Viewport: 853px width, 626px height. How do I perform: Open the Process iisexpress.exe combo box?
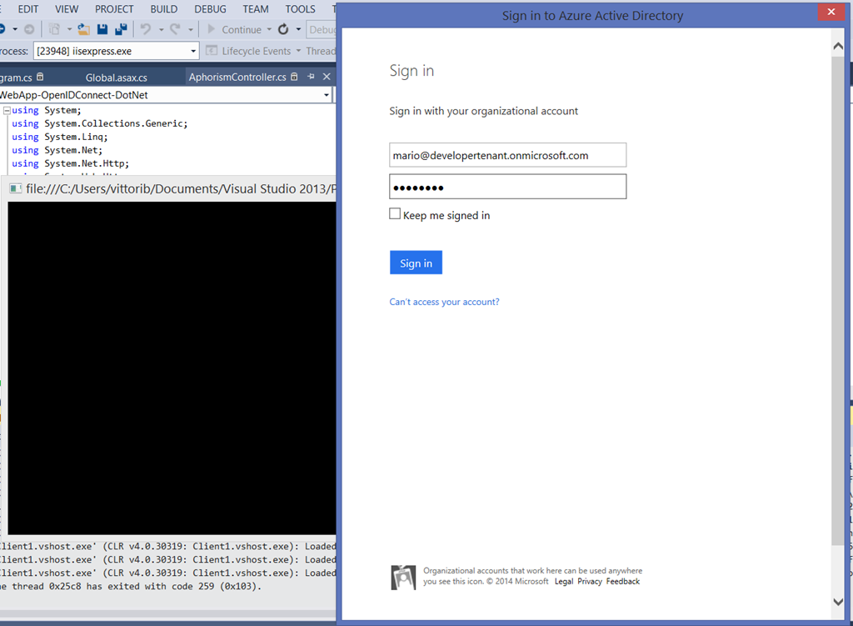click(116, 51)
